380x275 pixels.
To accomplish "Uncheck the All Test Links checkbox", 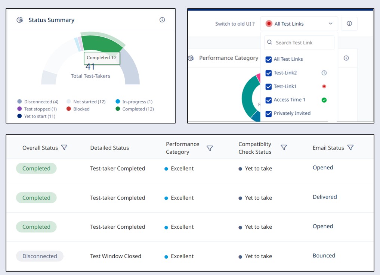I will tap(268, 59).
